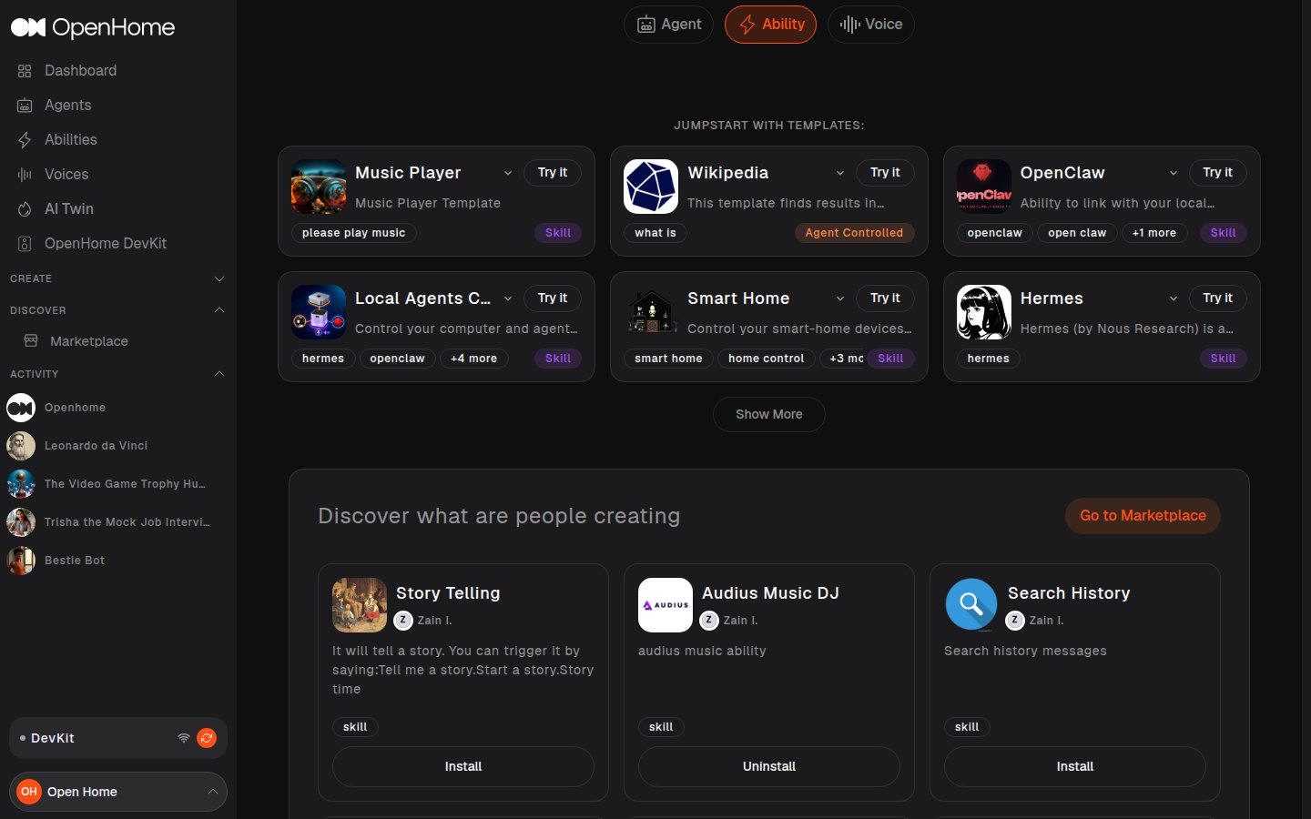Open the Leonardo da Vinci avatar
Image resolution: width=1311 pixels, height=819 pixels.
click(21, 446)
